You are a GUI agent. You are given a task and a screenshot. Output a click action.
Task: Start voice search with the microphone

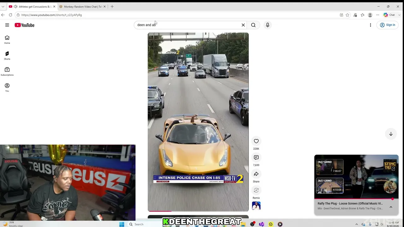(x=267, y=25)
